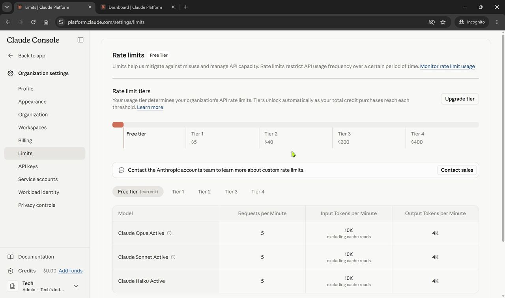Click the third-party cookies blocked eye icon
Screen dimensions: 505x298
tap(432, 22)
